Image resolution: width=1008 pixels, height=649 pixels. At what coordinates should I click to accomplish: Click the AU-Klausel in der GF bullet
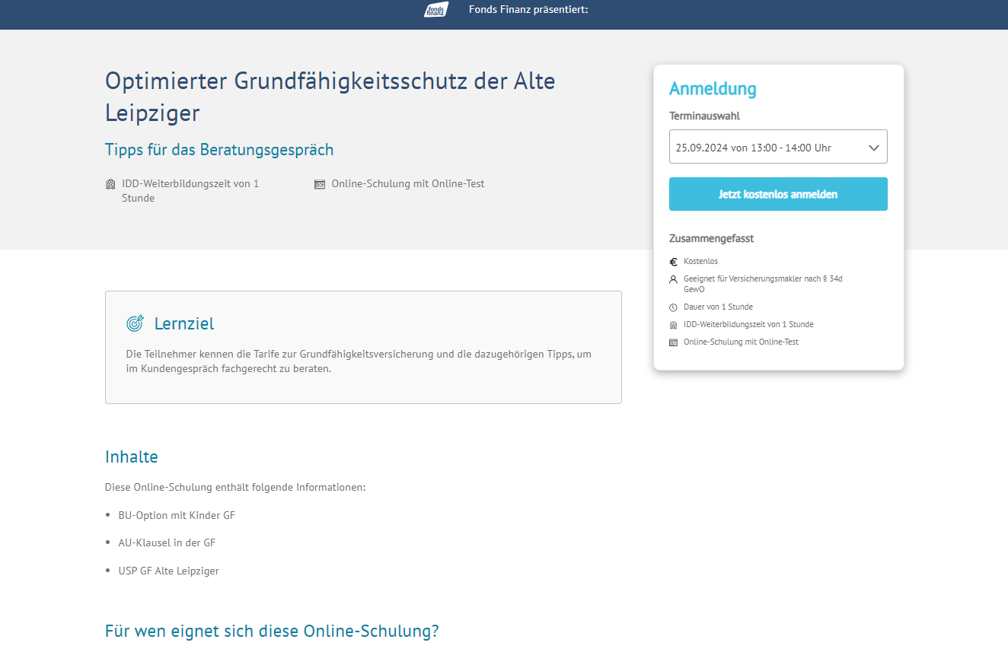167,542
